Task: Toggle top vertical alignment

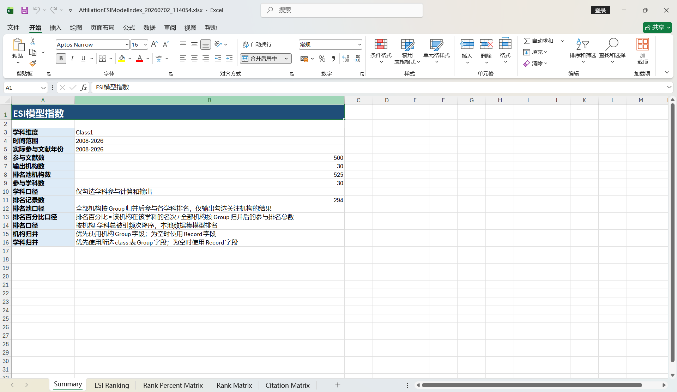Action: point(183,44)
